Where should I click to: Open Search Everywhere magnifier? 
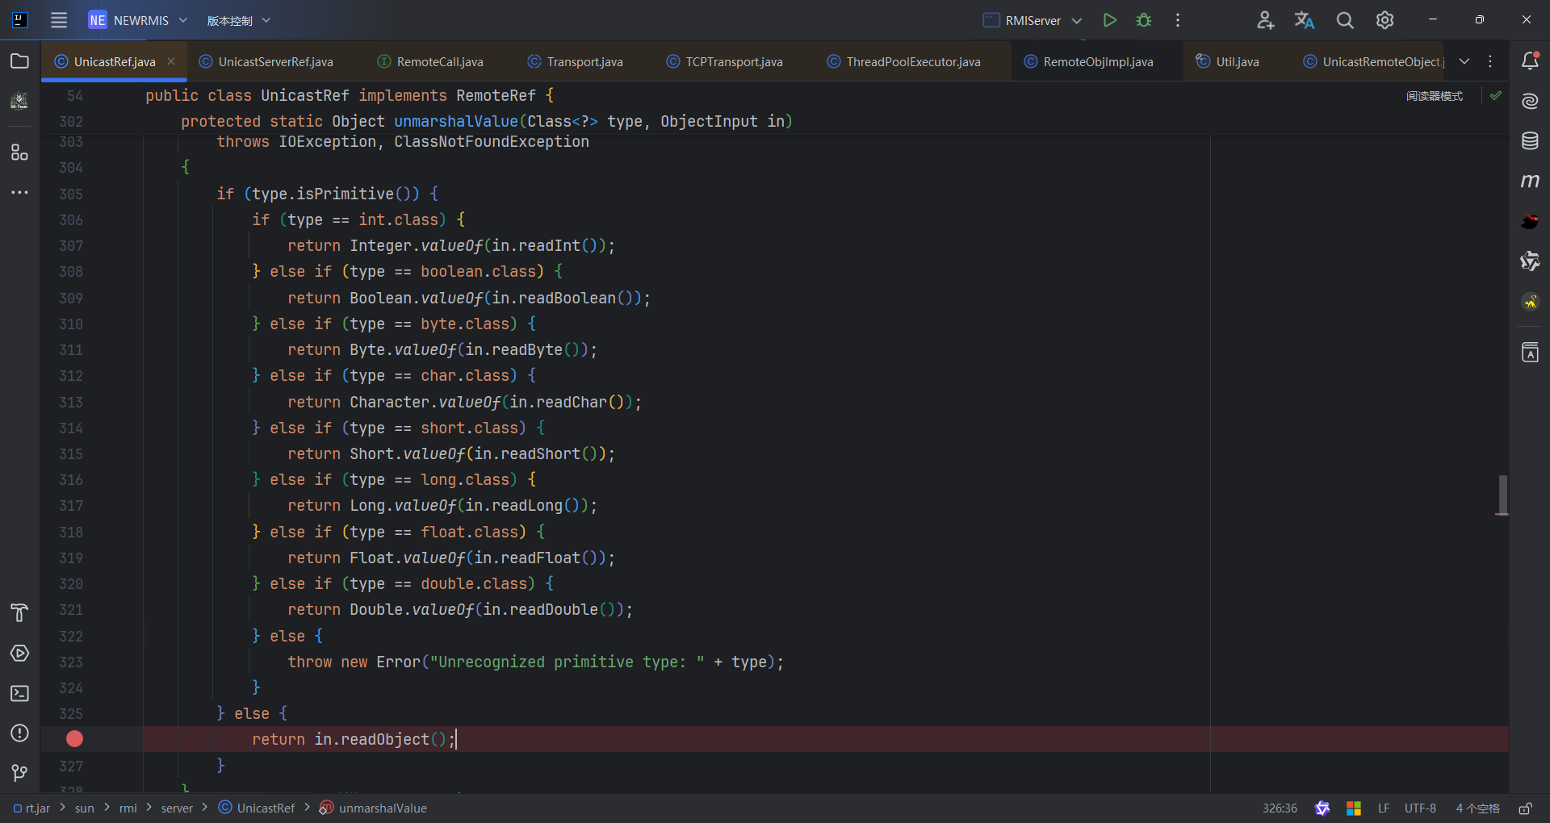click(x=1345, y=20)
